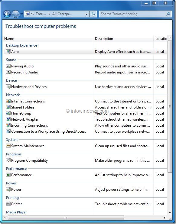Collapse the Programs group header
This screenshot has width=176, height=224.
coord(14,154)
